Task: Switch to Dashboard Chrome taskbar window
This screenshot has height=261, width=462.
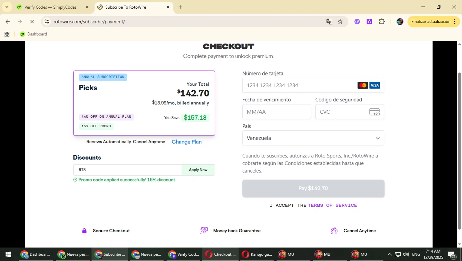Action: coord(36,254)
